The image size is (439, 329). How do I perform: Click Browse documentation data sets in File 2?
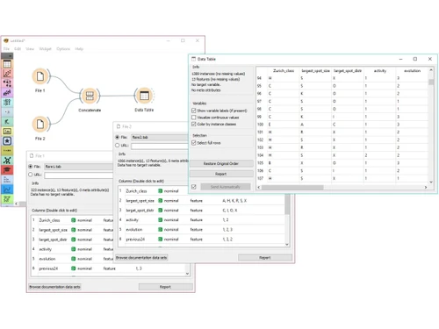(x=141, y=258)
